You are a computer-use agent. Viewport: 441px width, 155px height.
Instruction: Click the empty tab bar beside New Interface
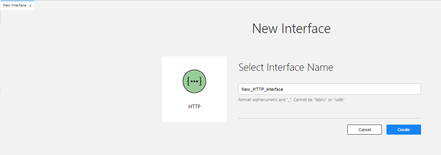[x=230, y=5]
